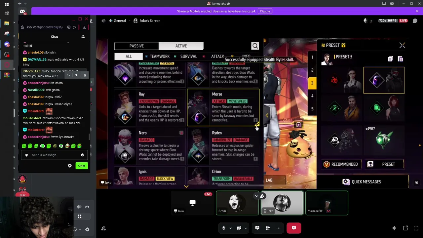
Task: Select the Nero skill card
Action: click(150, 146)
